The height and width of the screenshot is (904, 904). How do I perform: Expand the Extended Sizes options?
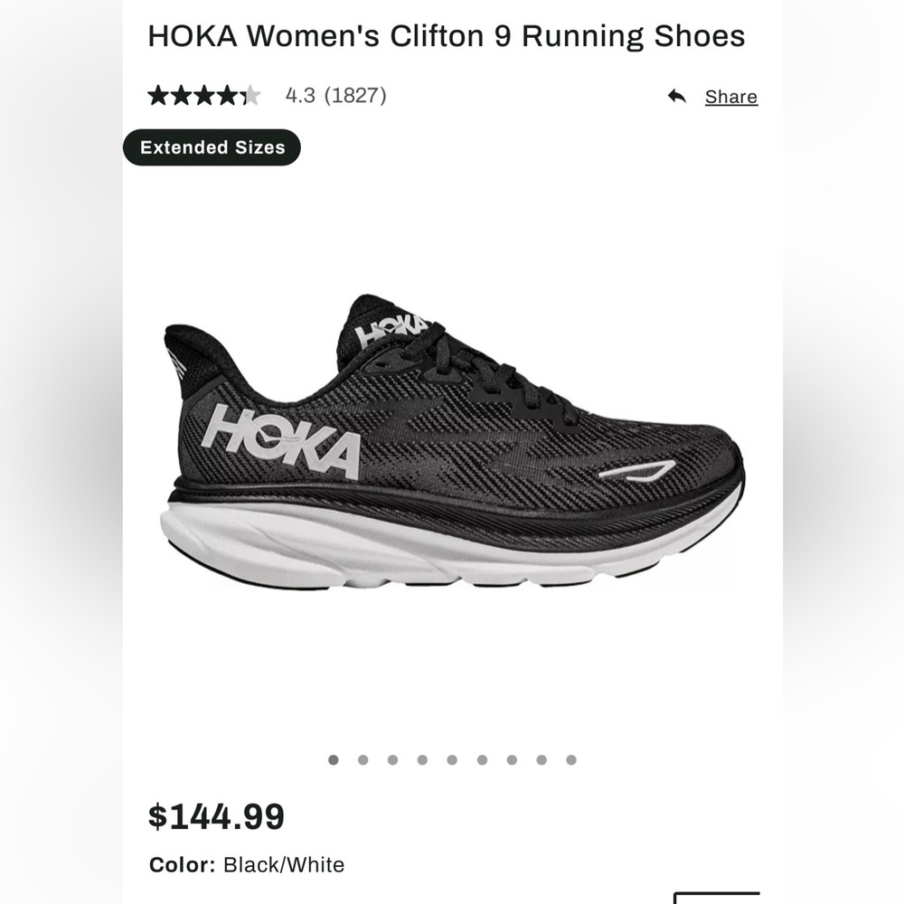click(x=212, y=146)
